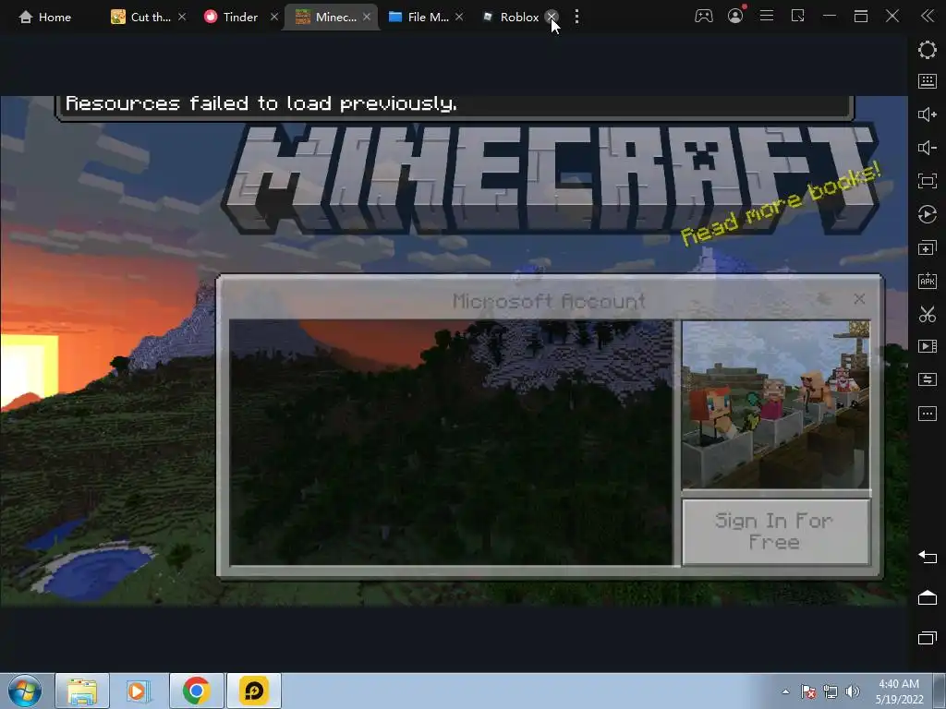This screenshot has width=946, height=709.
Task: Open the Windows Start menu
Action: pyautogui.click(x=25, y=691)
